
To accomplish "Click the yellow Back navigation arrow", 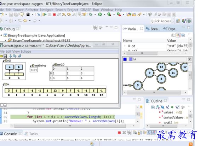I will tap(25, 21).
